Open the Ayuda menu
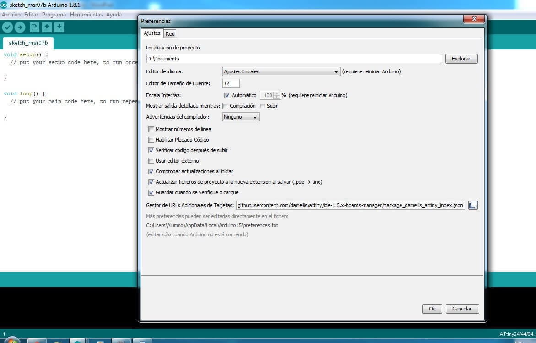536x343 pixels. coord(114,15)
